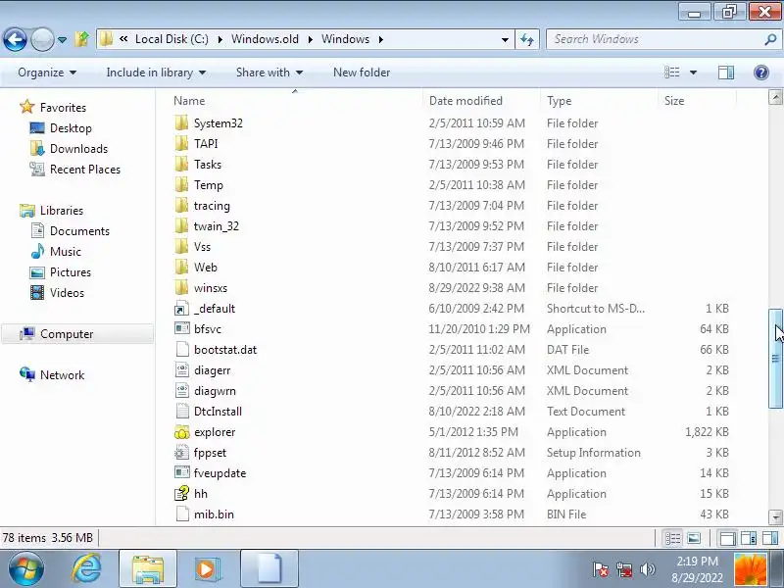Open the Windows Start button
Image resolution: width=784 pixels, height=588 pixels.
point(25,568)
